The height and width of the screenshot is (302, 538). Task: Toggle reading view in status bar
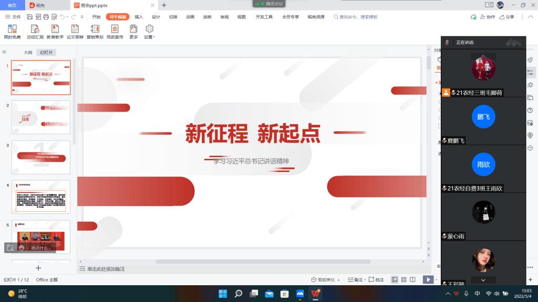pyautogui.click(x=413, y=280)
